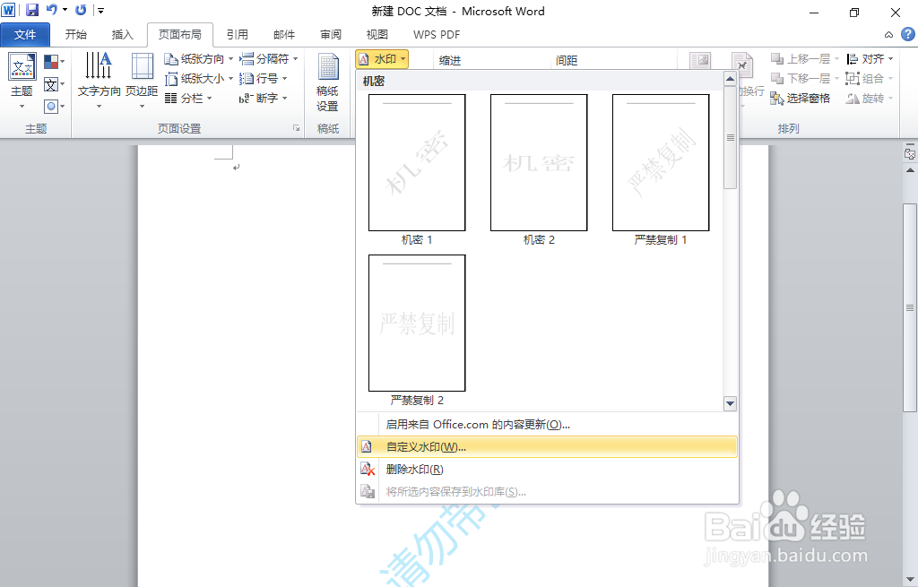The image size is (918, 587).
Task: Open 纸张方向 orientation dropdown
Action: [198, 59]
